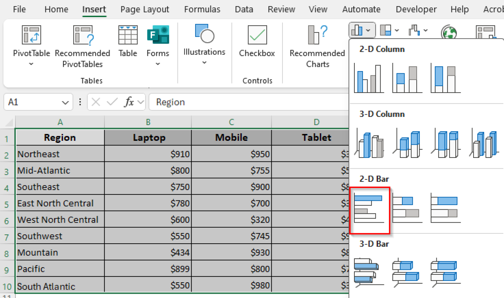504x298 pixels.
Task: Switch to the Data tab
Action: [x=244, y=9]
